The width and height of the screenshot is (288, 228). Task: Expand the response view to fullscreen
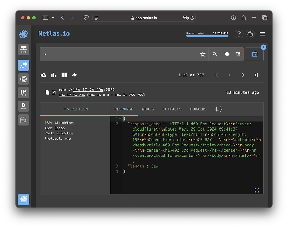pos(257,190)
